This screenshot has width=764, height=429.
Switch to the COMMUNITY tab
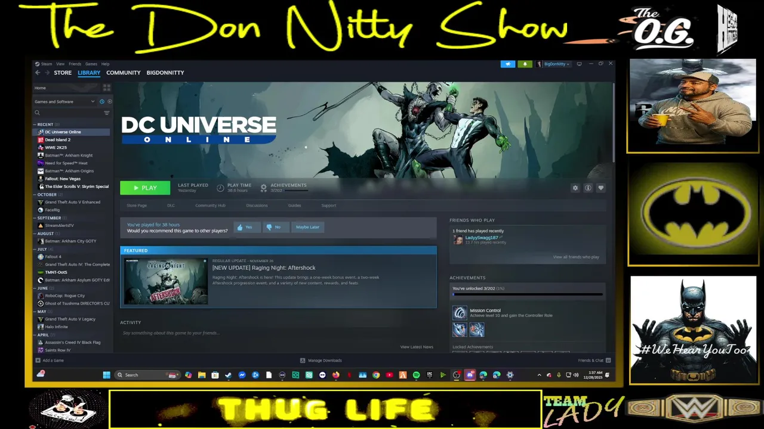click(124, 73)
